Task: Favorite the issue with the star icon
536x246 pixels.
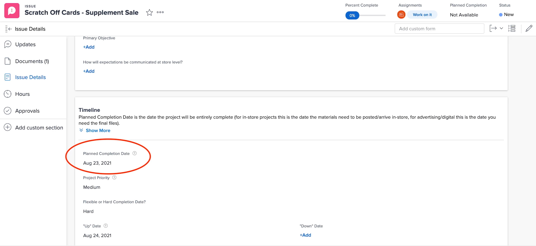Action: tap(149, 12)
